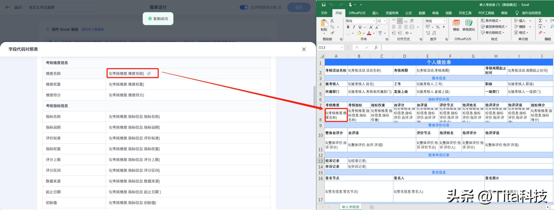
Task: Copy the 维度名称 field code with copy icon
Action: pos(149,73)
